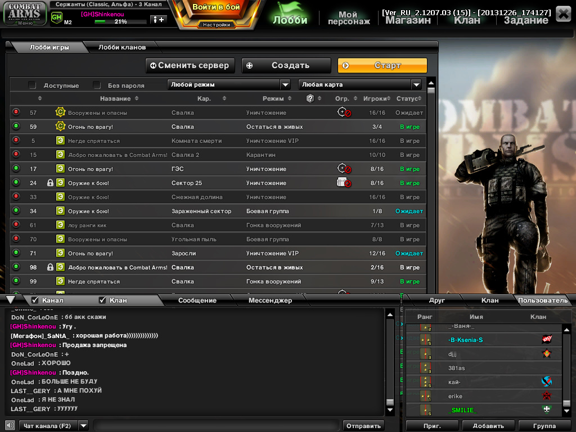Toggle the Доступные checkbox filter
Screen dimensions: 576x432
(32, 85)
